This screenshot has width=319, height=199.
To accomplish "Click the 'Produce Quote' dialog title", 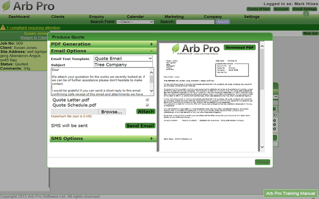I will tap(68, 37).
